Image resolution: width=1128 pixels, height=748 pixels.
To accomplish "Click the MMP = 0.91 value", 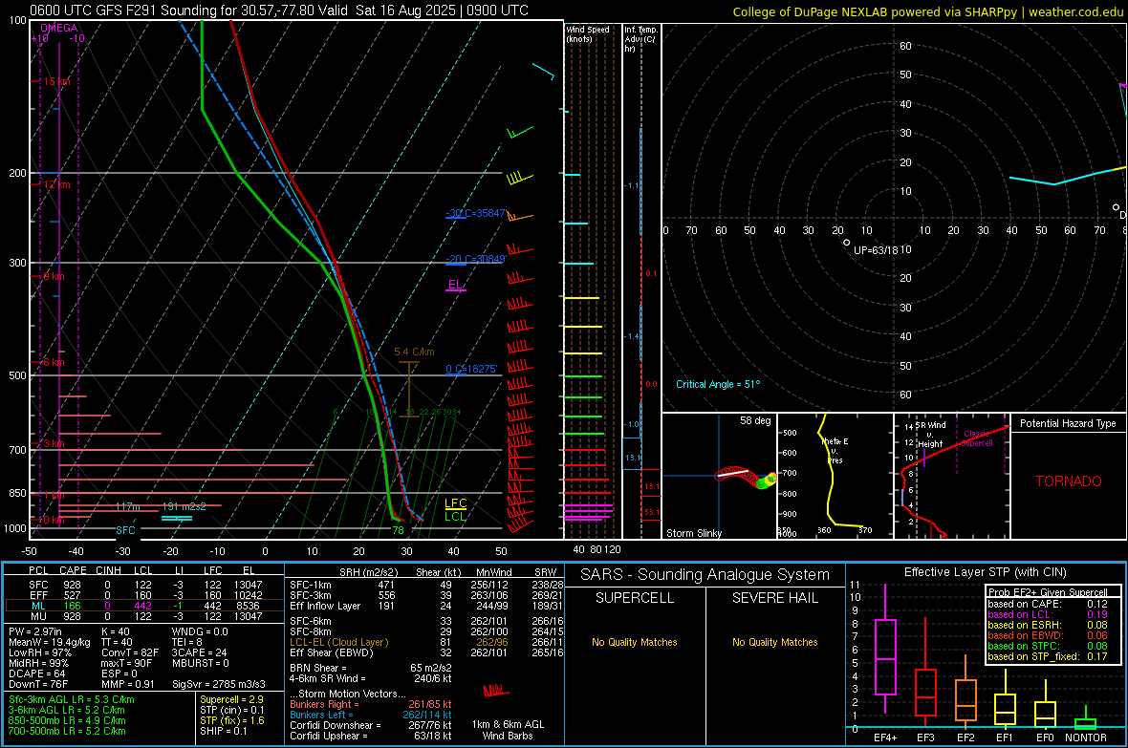I will pos(127,684).
